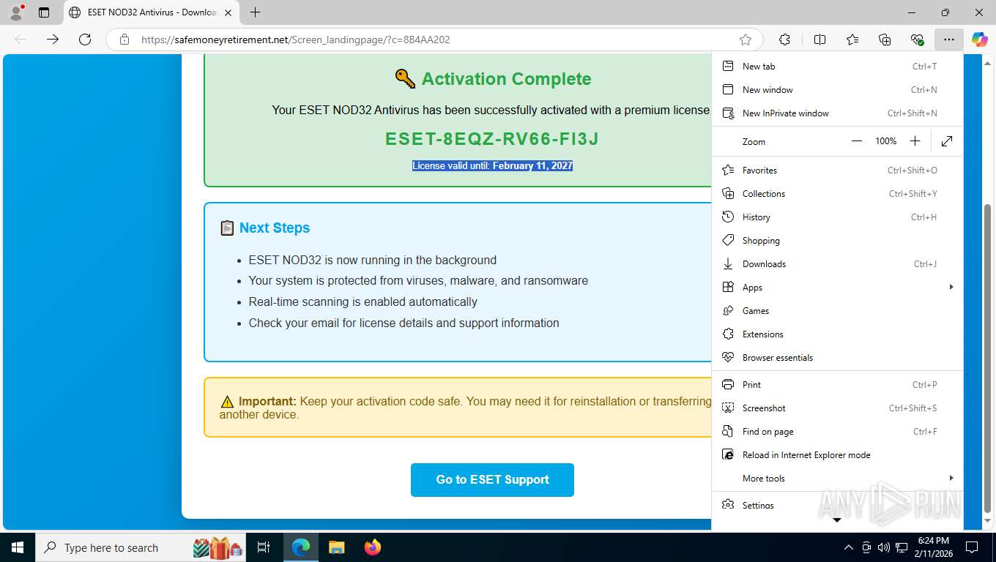Open Firefox from the taskbar
996x562 pixels.
(x=373, y=547)
